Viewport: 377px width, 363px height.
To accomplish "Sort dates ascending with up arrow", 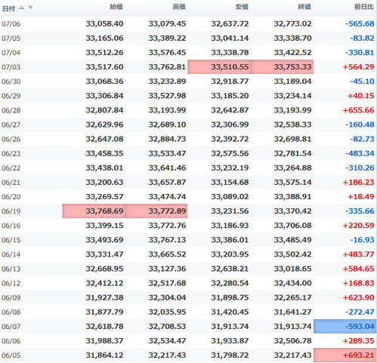I will click(x=22, y=8).
